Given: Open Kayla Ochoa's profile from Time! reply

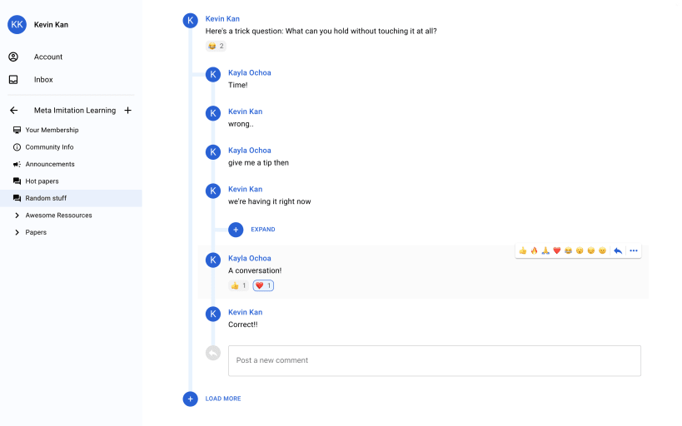Looking at the screenshot, I should [250, 72].
